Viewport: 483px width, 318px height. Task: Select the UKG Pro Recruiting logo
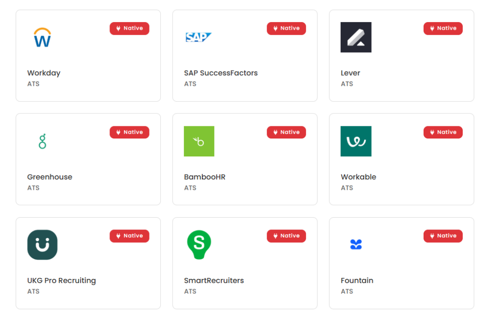pyautogui.click(x=42, y=245)
